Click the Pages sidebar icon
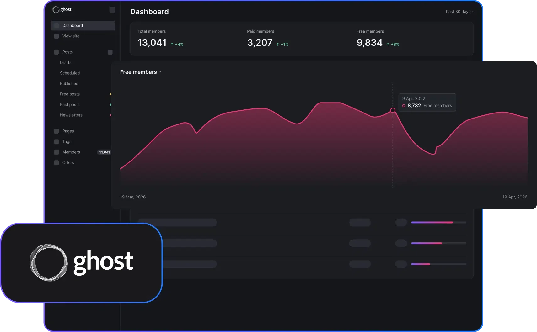The width and height of the screenshot is (537, 332). (56, 131)
